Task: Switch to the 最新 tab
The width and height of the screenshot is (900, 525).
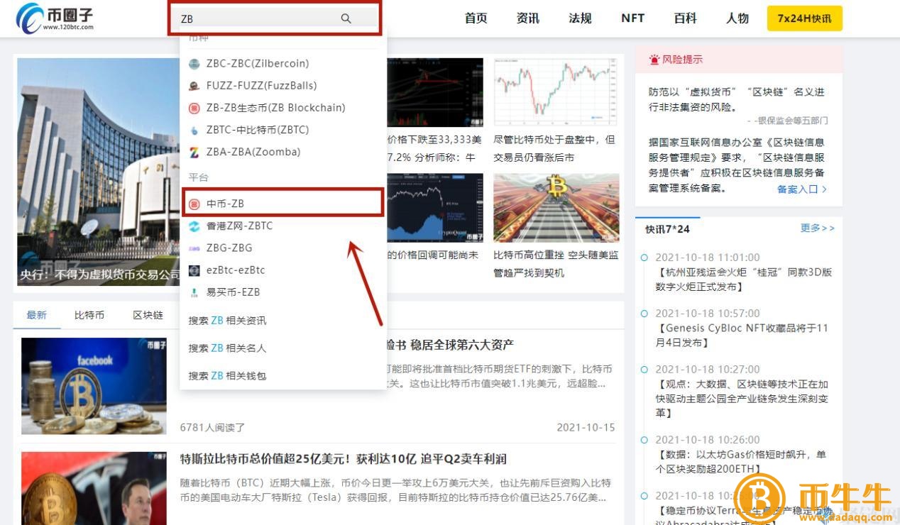Action: (37, 315)
